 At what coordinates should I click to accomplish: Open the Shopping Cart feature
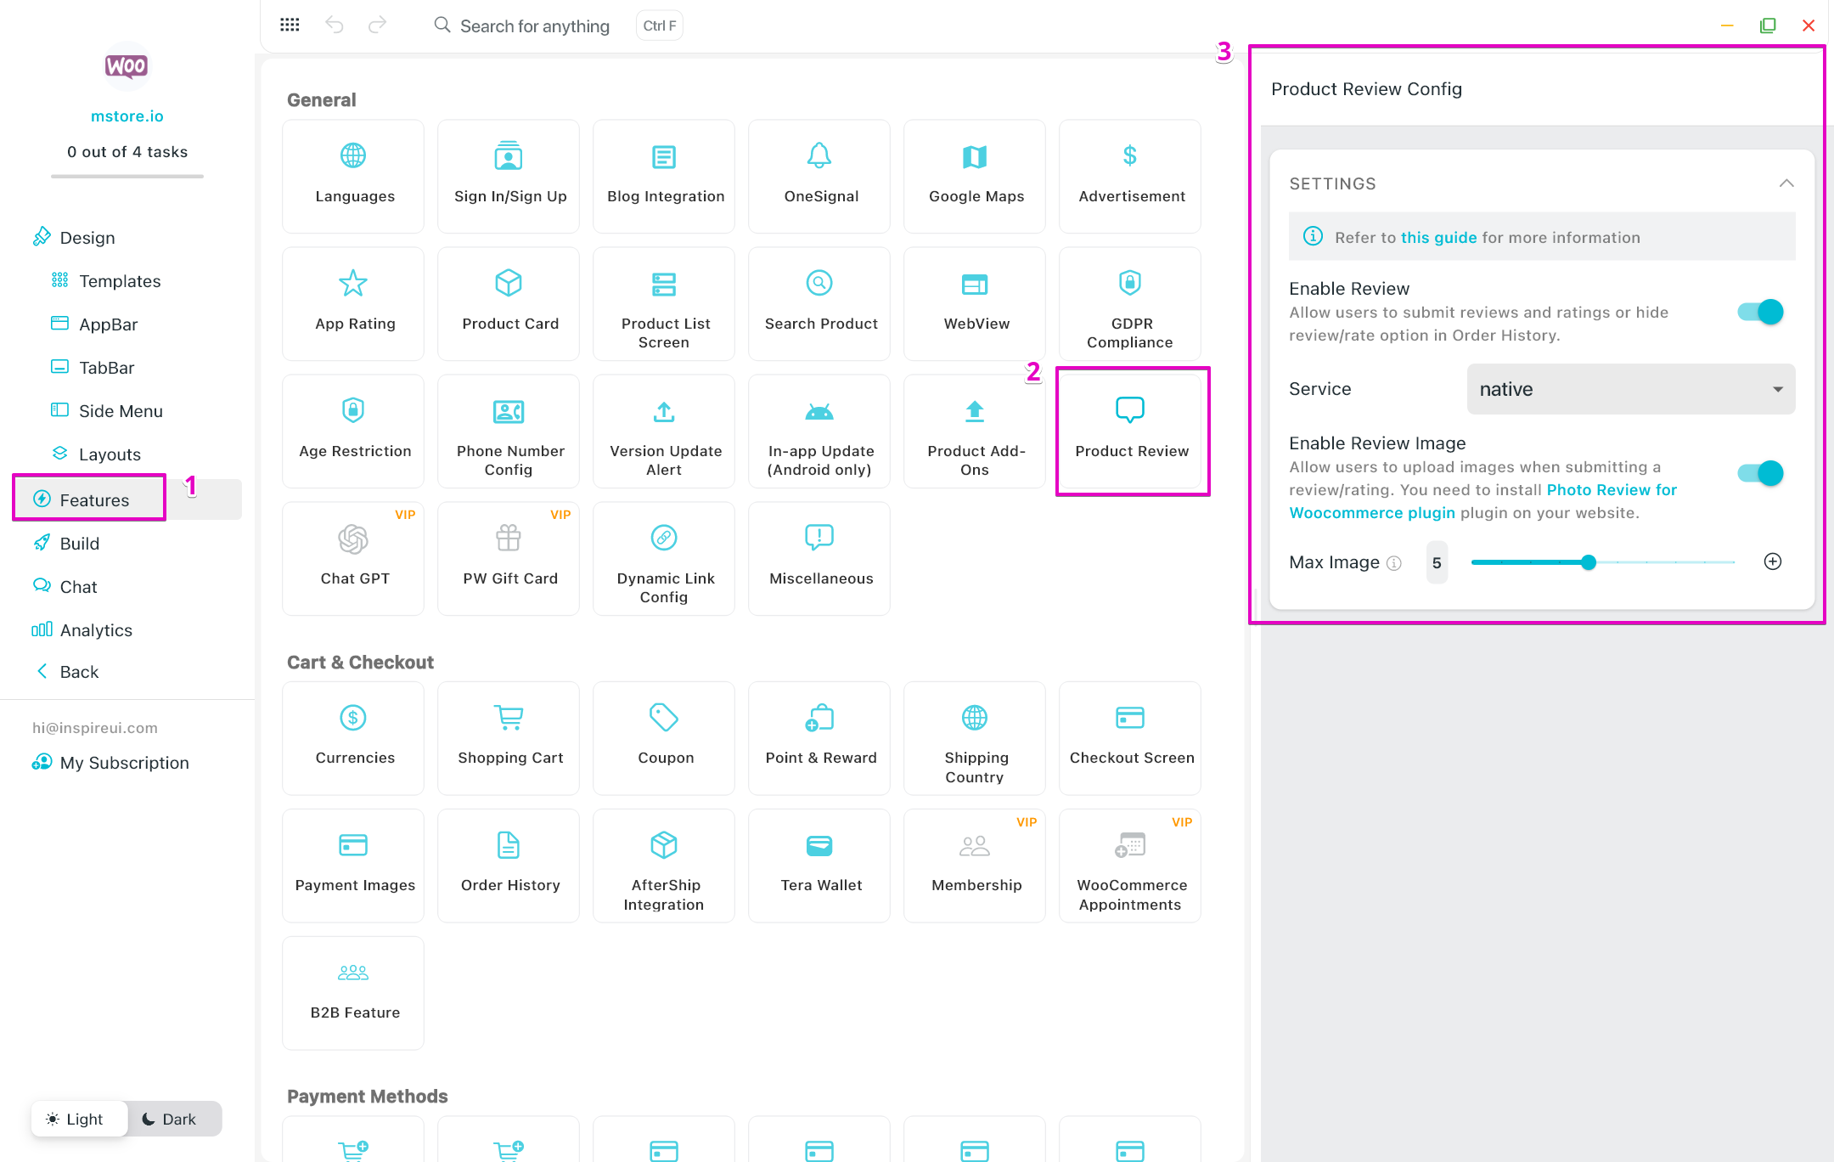[x=509, y=737]
